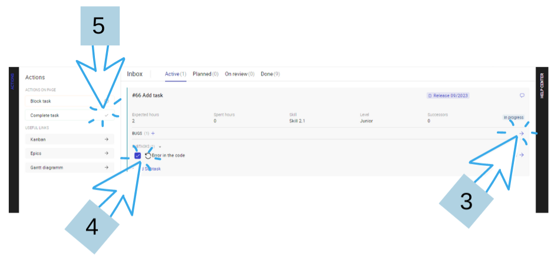This screenshot has width=554, height=256.
Task: Switch to the Planned tab
Action: click(x=206, y=74)
